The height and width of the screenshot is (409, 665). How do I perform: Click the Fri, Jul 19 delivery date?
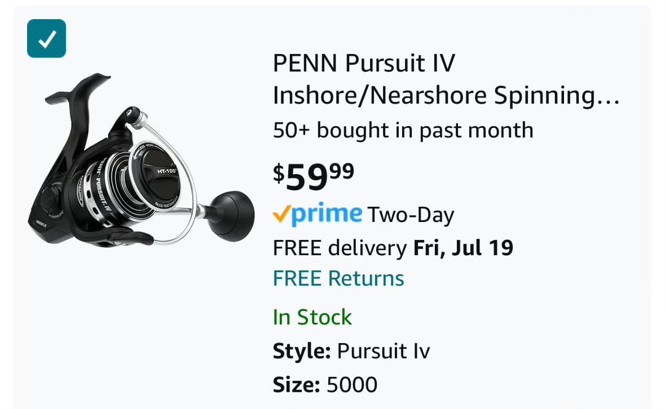pyautogui.click(x=462, y=248)
